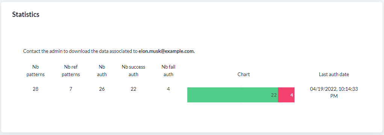Click the Contact the admin message text
The width and height of the screenshot is (384, 135).
[x=109, y=51]
